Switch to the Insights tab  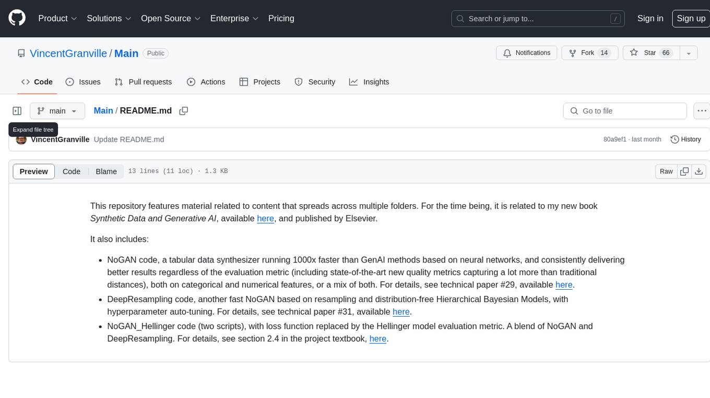[x=369, y=82]
